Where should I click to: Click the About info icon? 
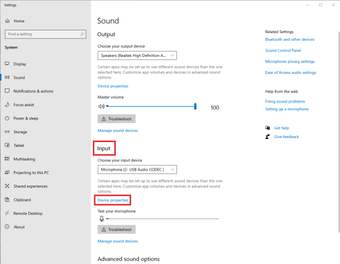click(x=7, y=227)
